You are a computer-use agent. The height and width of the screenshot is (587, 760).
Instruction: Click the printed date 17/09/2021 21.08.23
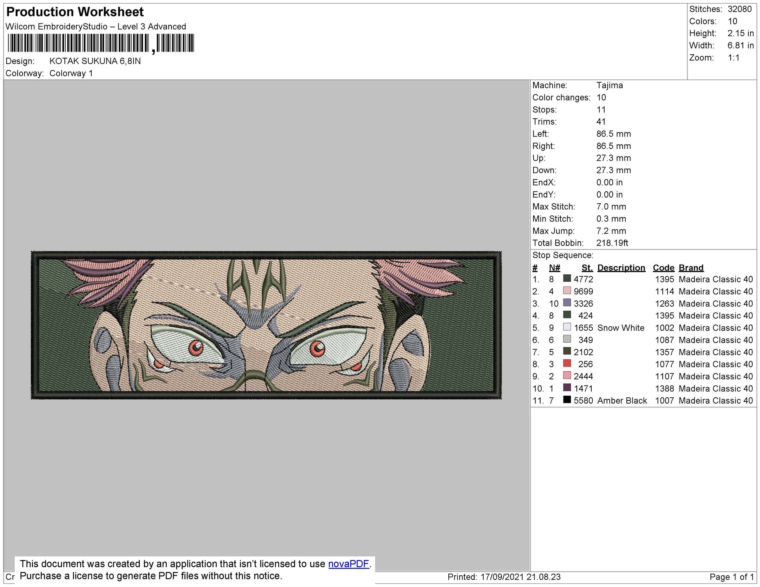click(x=520, y=577)
